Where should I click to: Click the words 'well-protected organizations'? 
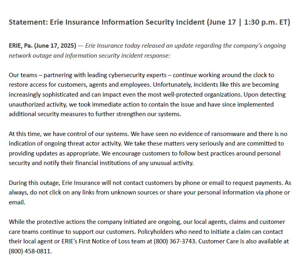[x=202, y=95]
